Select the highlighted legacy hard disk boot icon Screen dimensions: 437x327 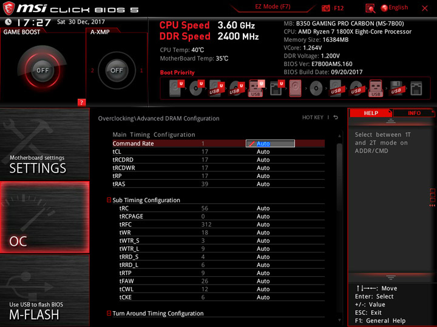pyautogui.click(x=295, y=88)
